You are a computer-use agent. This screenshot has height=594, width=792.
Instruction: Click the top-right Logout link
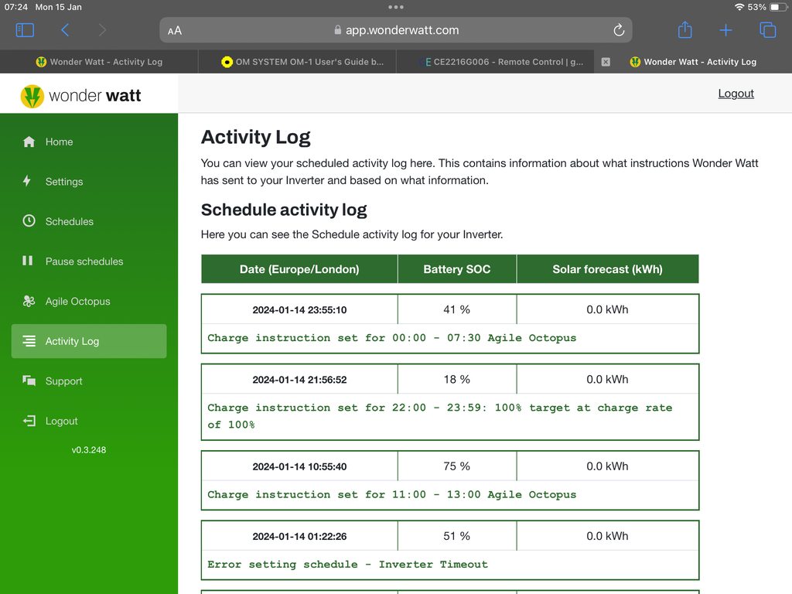[736, 94]
